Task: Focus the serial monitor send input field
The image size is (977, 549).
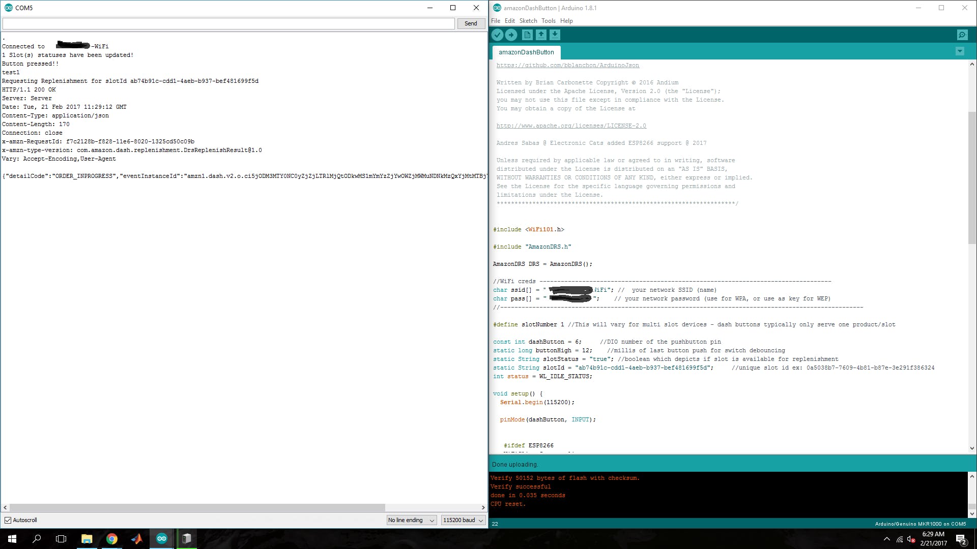Action: [228, 23]
